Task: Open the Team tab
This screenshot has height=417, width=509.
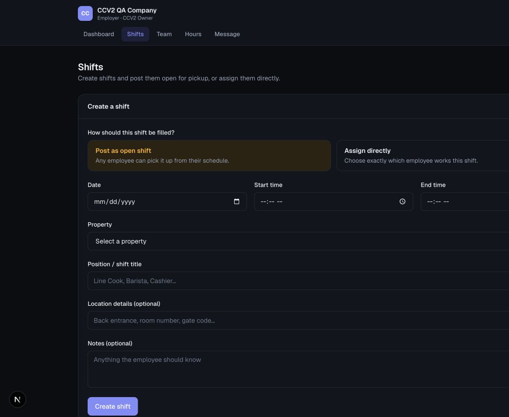Action: [x=164, y=34]
